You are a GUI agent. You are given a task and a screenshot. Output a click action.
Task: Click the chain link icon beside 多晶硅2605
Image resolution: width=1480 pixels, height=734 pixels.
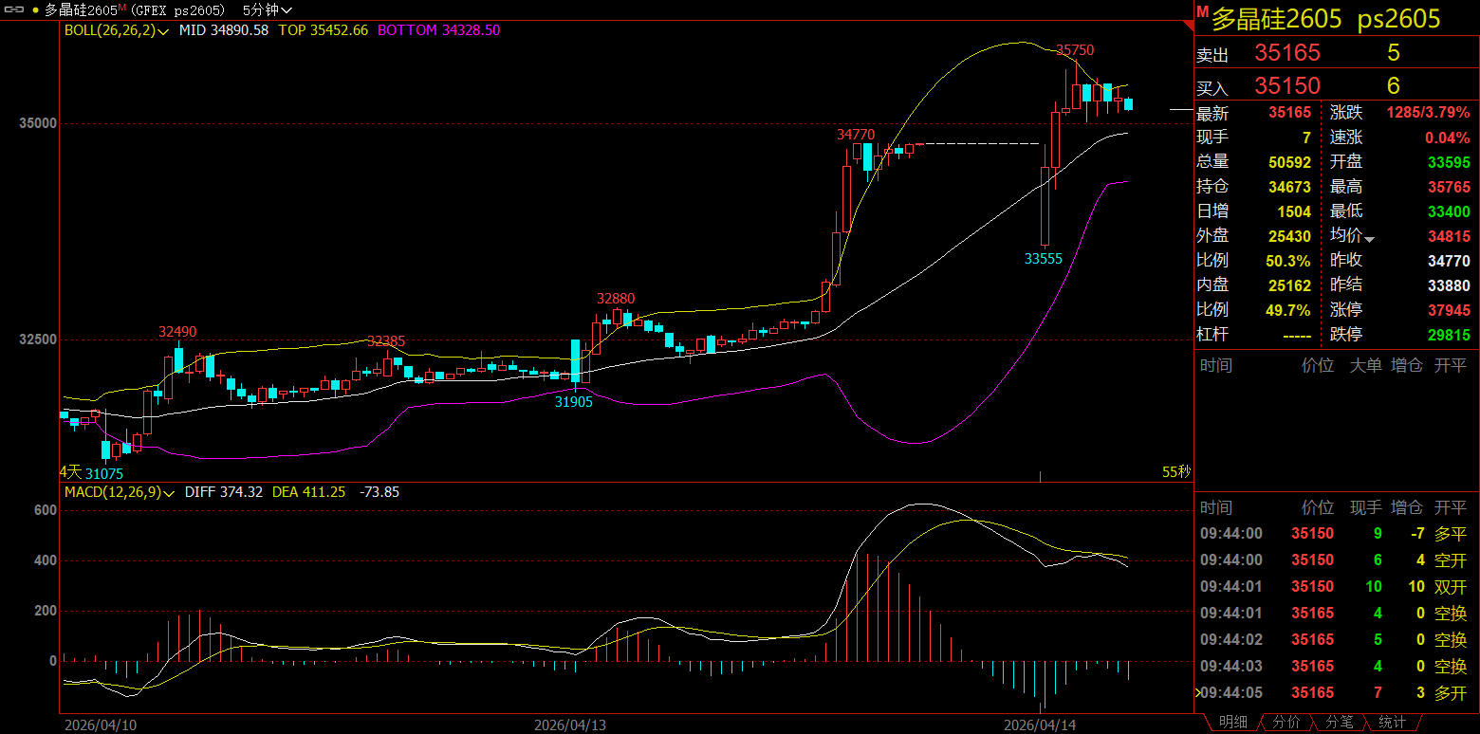[14, 9]
